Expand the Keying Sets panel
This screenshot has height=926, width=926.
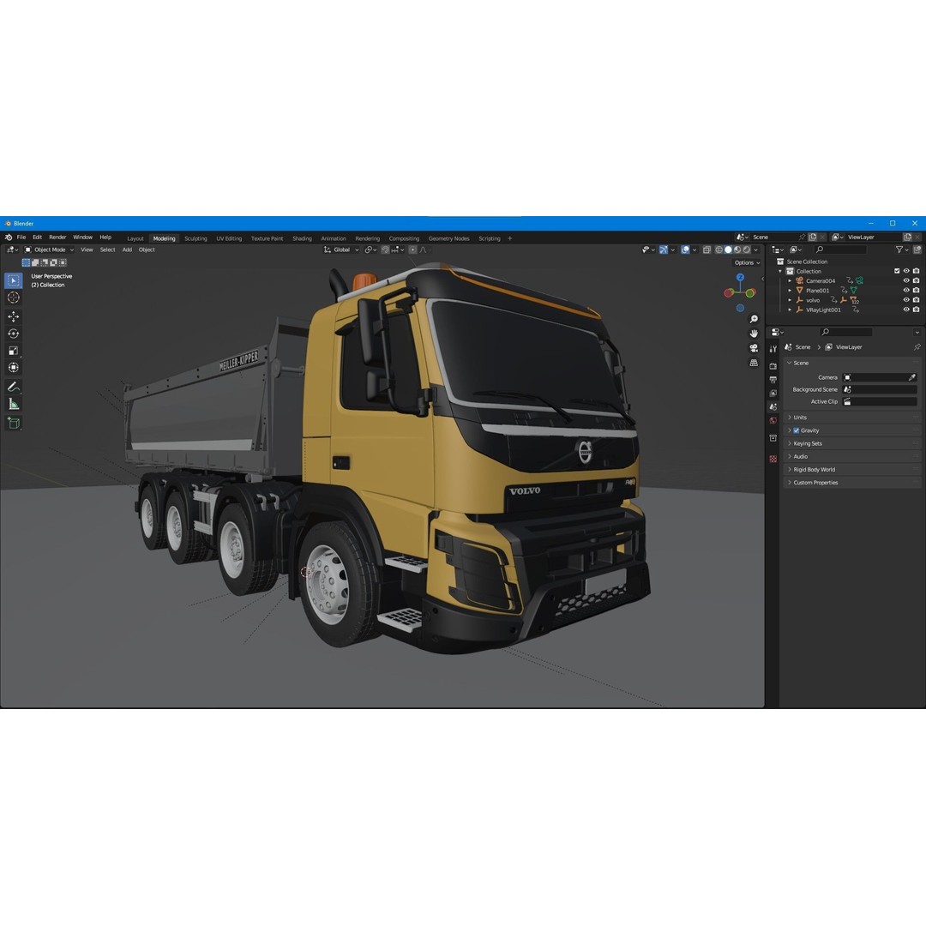click(x=852, y=443)
